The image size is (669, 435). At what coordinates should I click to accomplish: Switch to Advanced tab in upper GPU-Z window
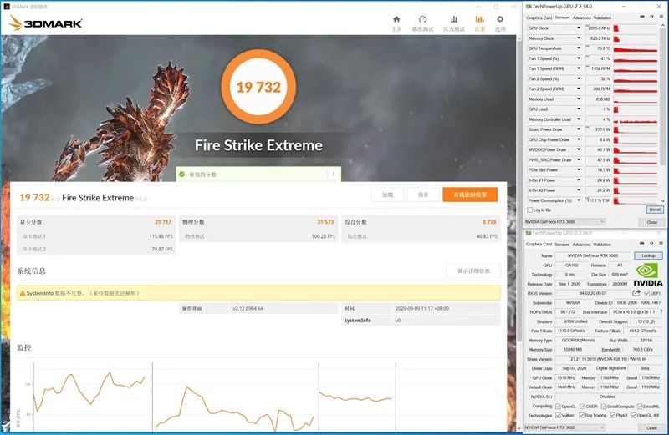pos(581,18)
